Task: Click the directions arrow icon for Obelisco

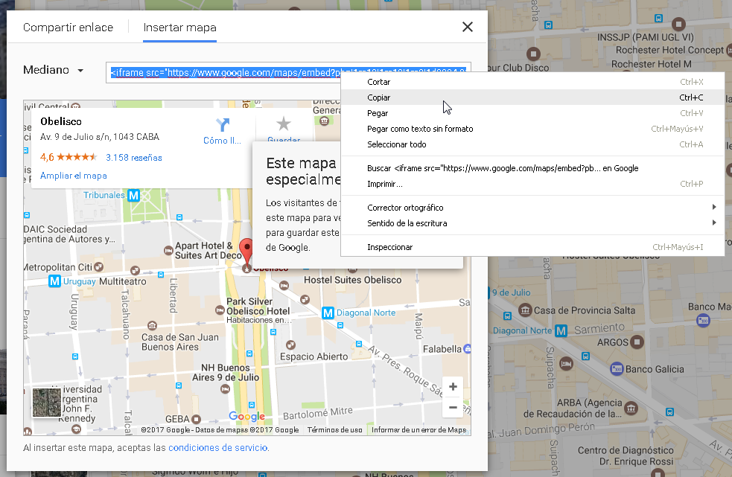Action: pos(223,124)
